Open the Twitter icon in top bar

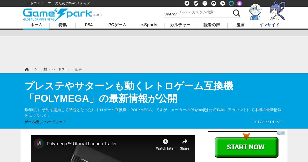[x=187, y=3]
